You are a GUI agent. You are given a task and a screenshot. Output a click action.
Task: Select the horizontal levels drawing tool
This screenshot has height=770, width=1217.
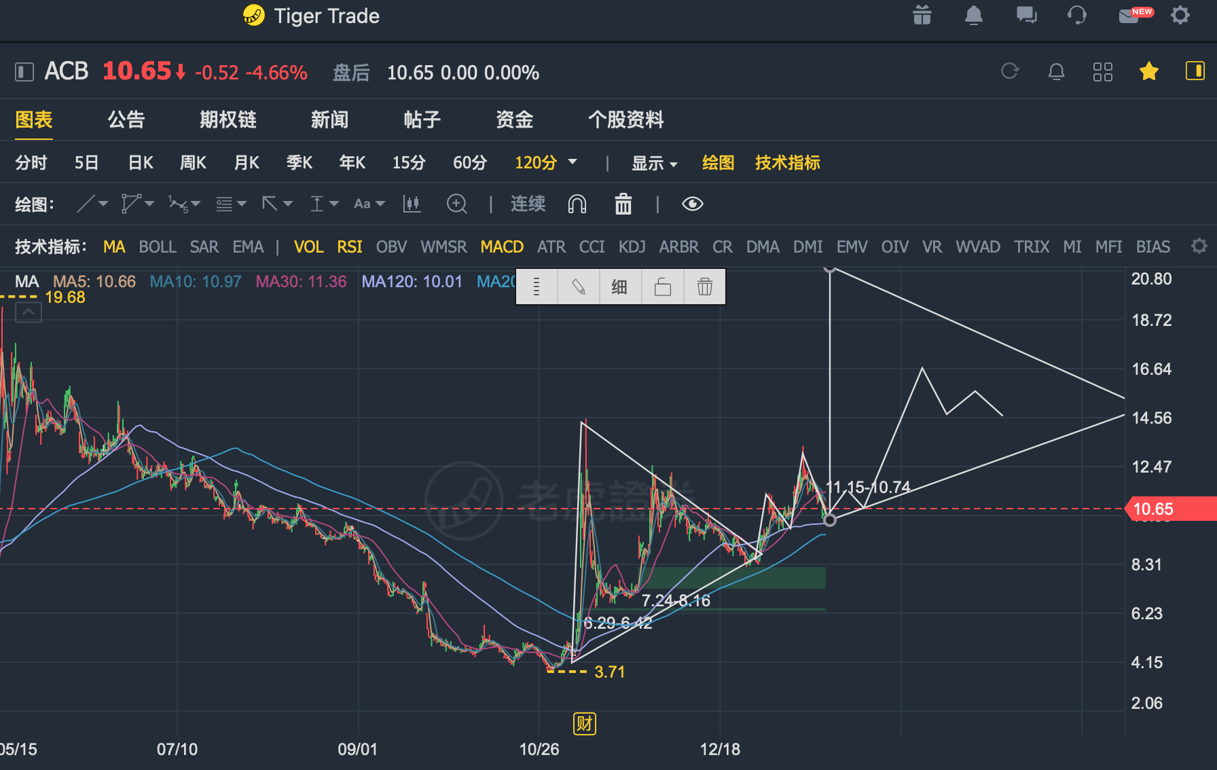coord(224,204)
